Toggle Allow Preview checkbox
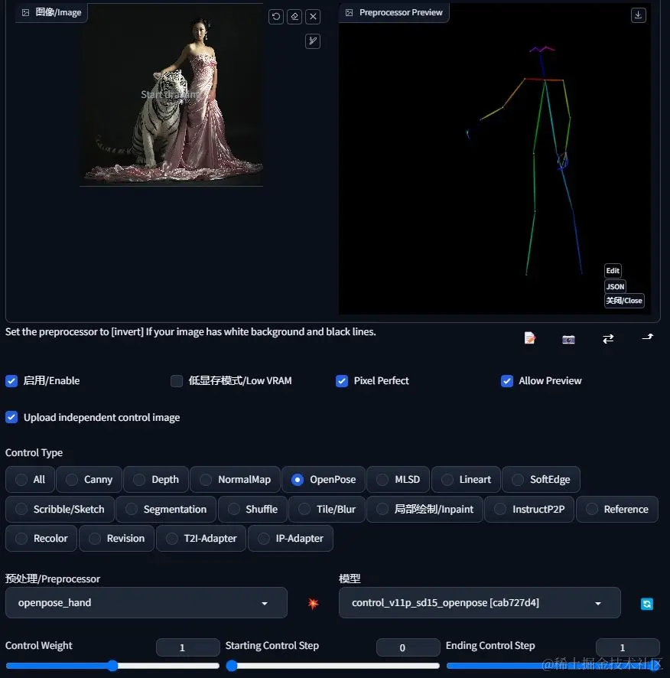Screen dimensions: 670x678 pyautogui.click(x=506, y=381)
